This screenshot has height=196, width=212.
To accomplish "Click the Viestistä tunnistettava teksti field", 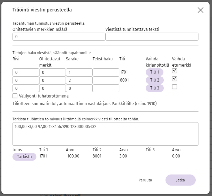I will pyautogui.click(x=152, y=37).
